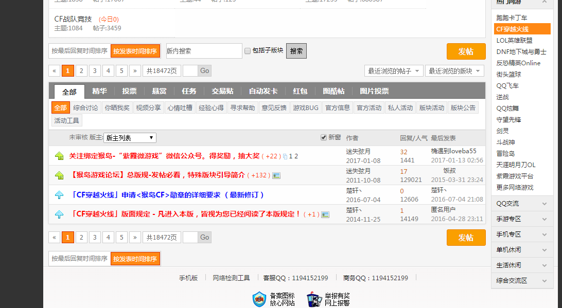
Task: Click the top 按发表时间排序 button
Action: tap(135, 51)
